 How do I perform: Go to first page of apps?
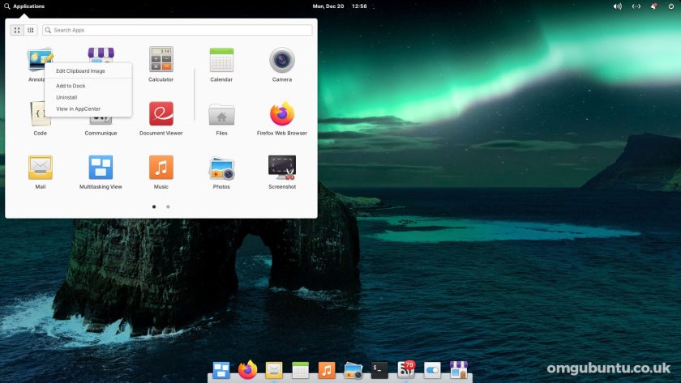tap(154, 207)
